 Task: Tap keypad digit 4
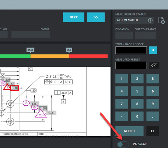tap(122, 91)
